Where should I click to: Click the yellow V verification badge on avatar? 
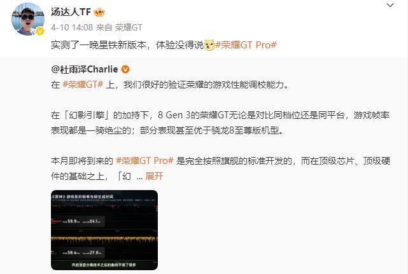coord(40,31)
